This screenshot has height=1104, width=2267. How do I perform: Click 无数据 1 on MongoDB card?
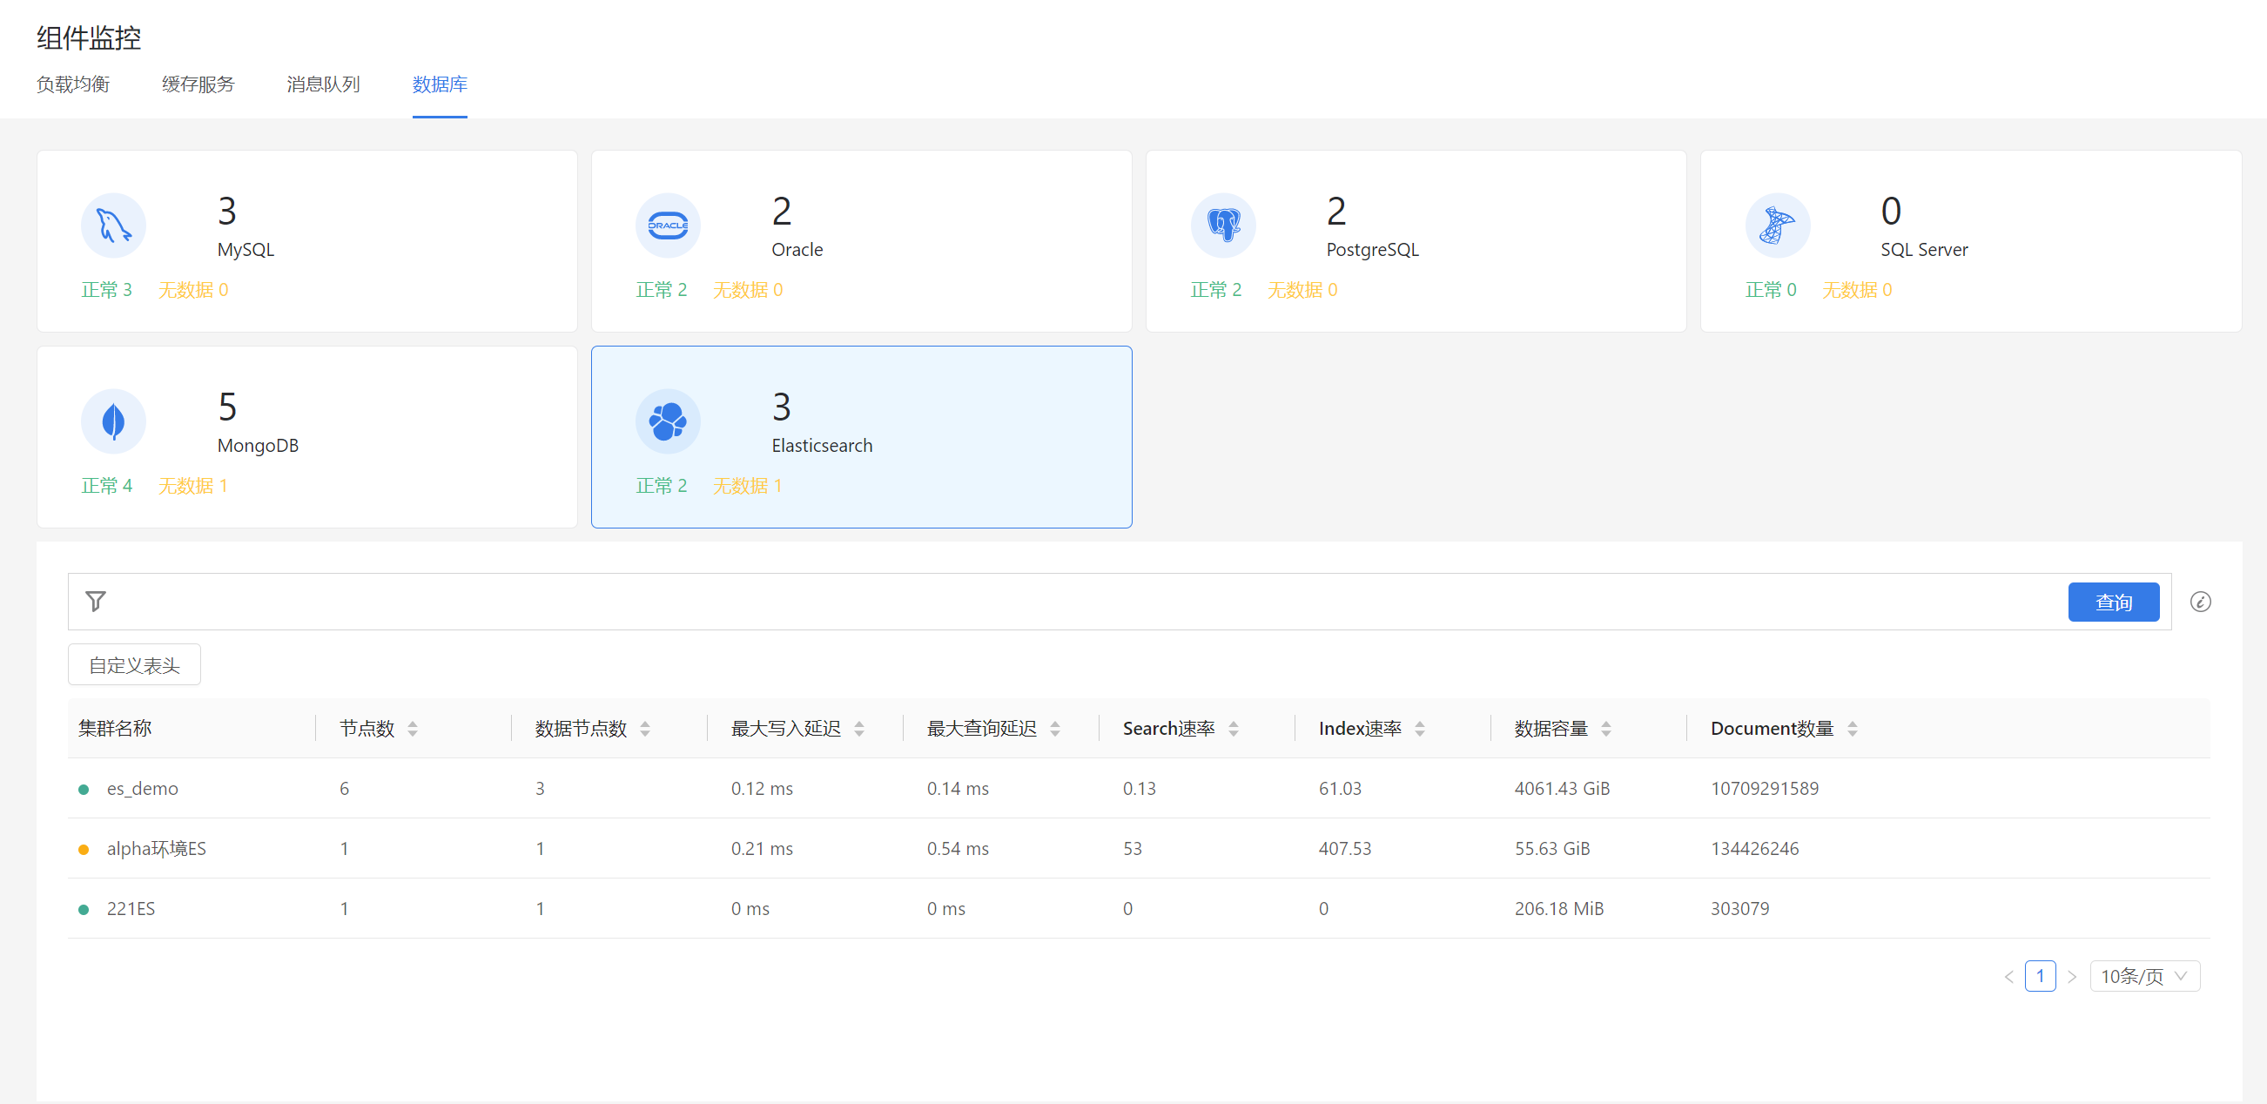(192, 485)
